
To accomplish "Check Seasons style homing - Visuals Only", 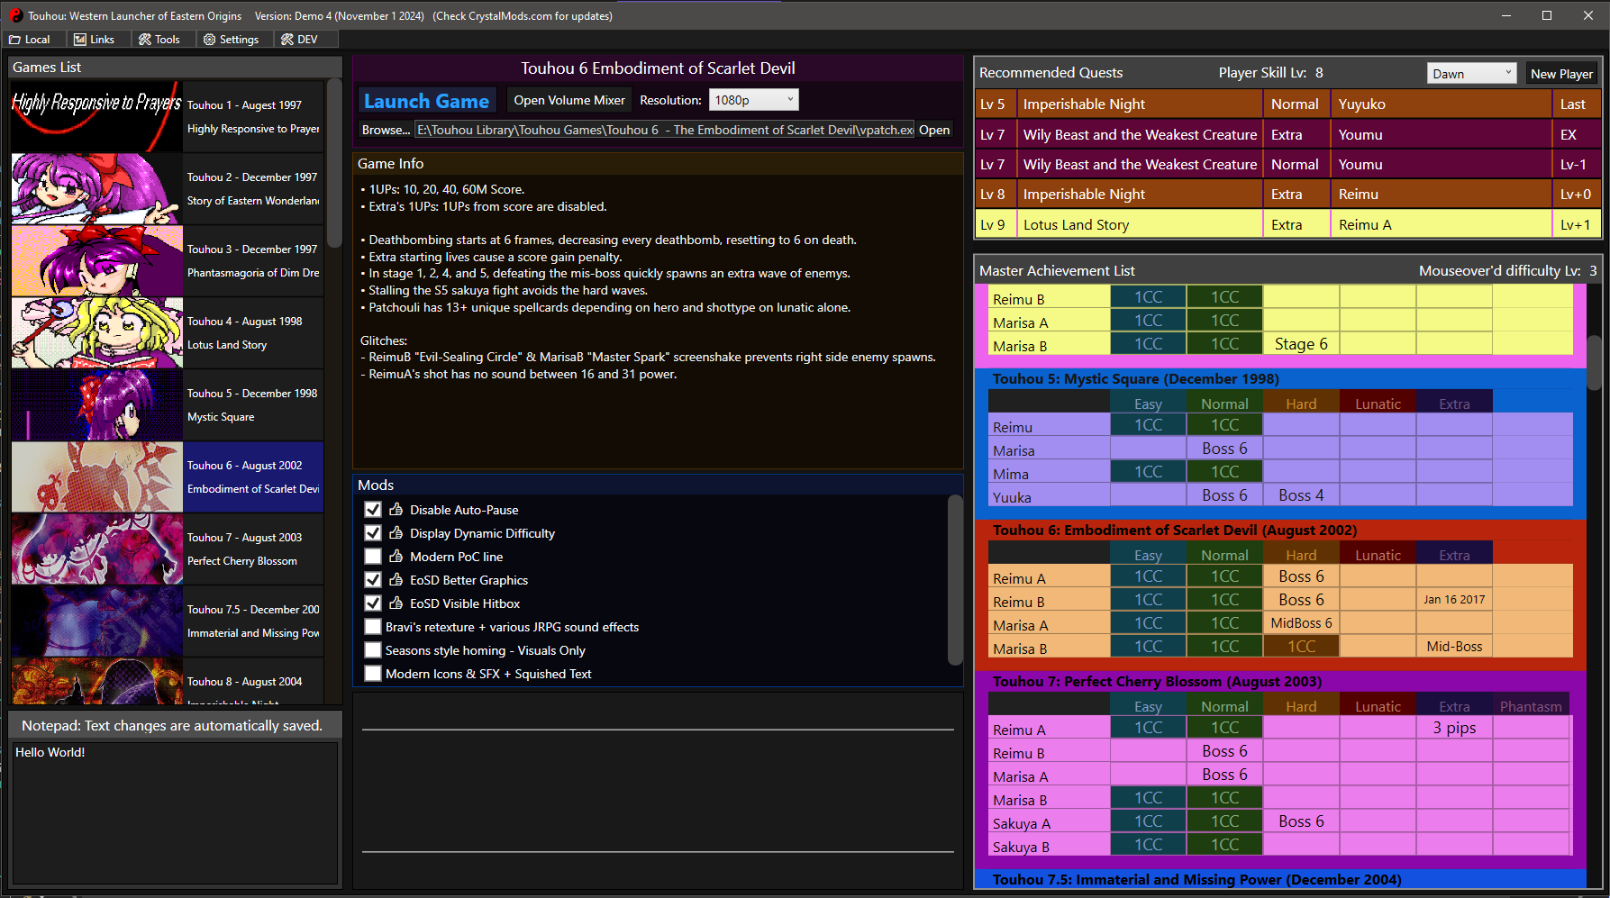I will coord(373,650).
